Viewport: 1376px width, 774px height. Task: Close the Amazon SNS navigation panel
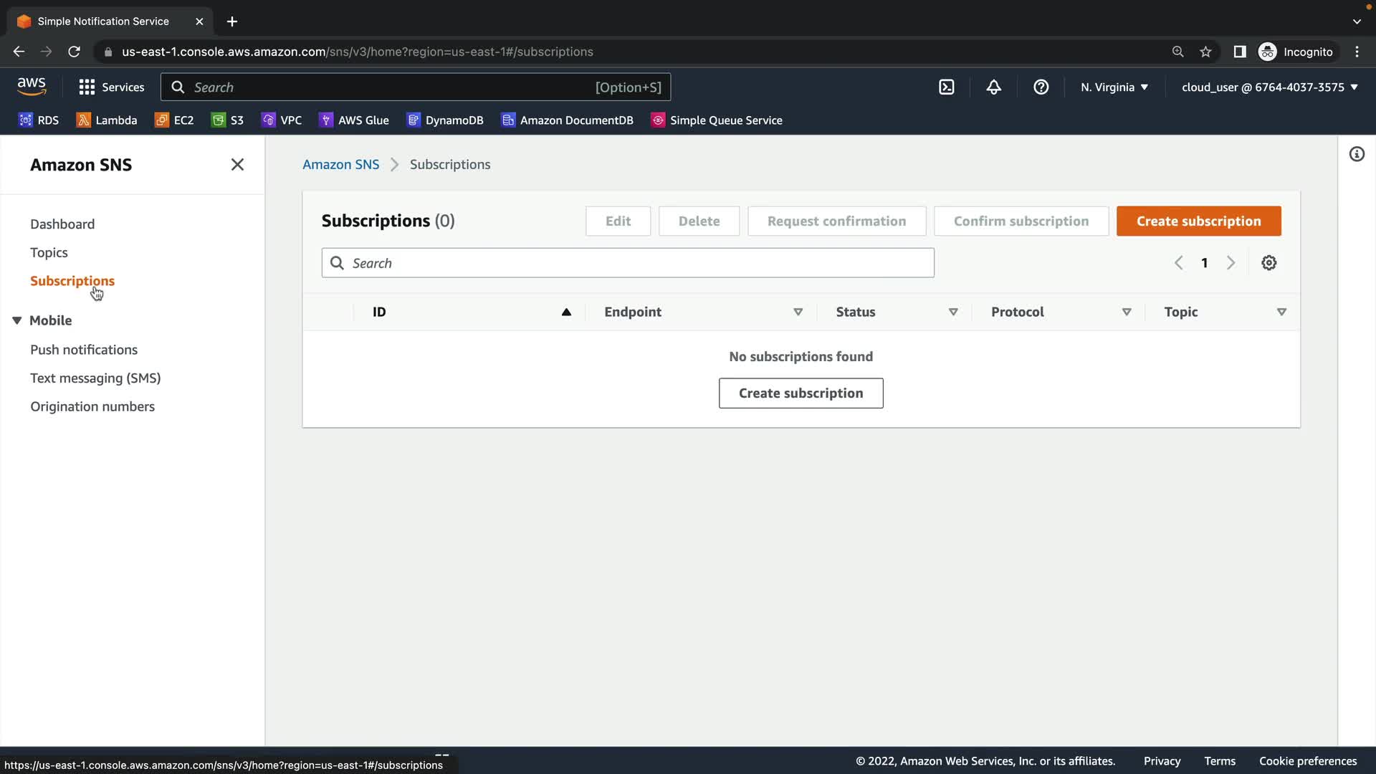(x=237, y=165)
